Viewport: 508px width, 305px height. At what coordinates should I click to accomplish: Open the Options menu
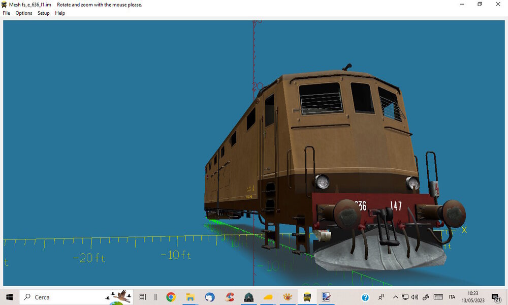24,13
